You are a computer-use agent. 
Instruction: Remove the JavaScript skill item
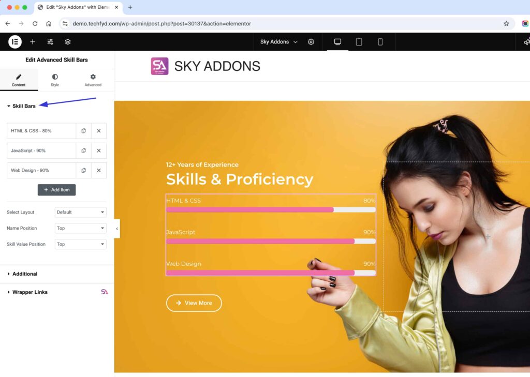click(x=99, y=150)
